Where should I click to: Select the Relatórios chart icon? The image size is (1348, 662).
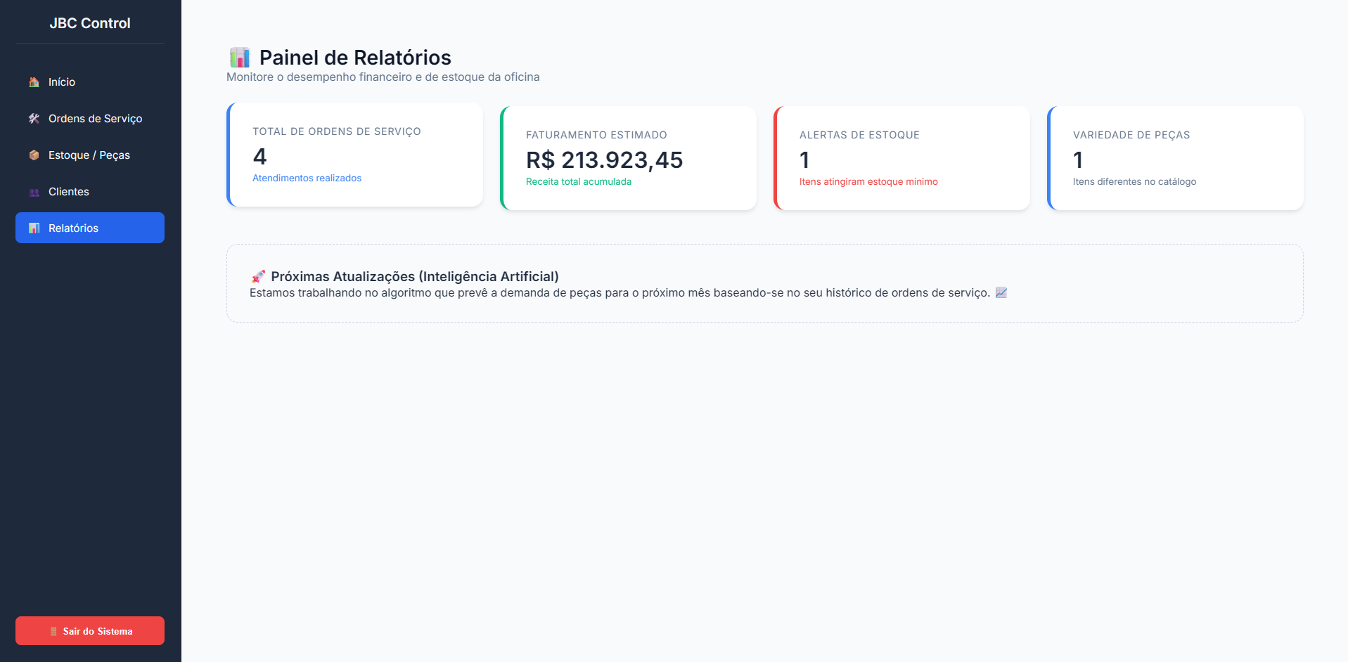pos(33,228)
